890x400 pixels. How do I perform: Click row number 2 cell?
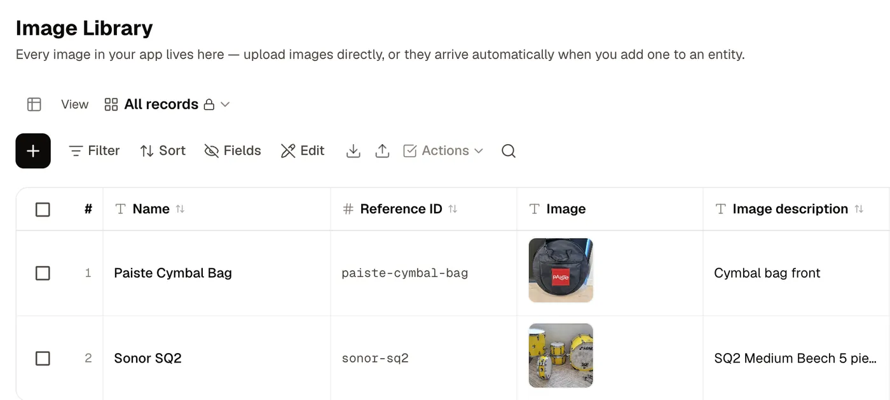point(88,358)
